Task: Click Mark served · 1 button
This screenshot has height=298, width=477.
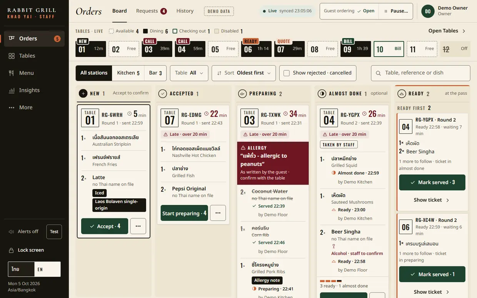Action: point(432,274)
